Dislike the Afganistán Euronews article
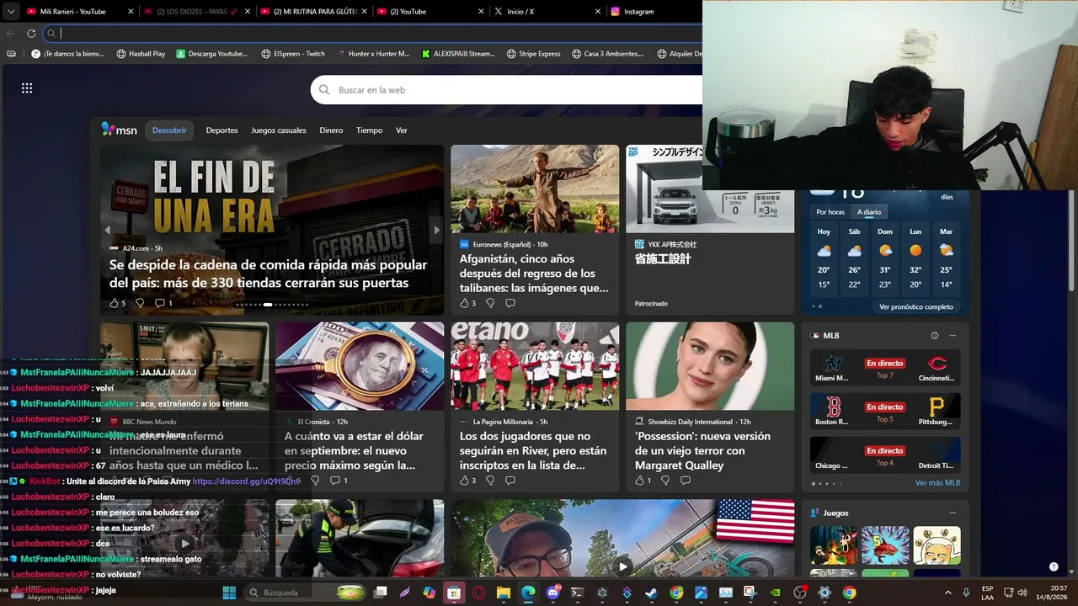Image resolution: width=1078 pixels, height=606 pixels. 490,303
